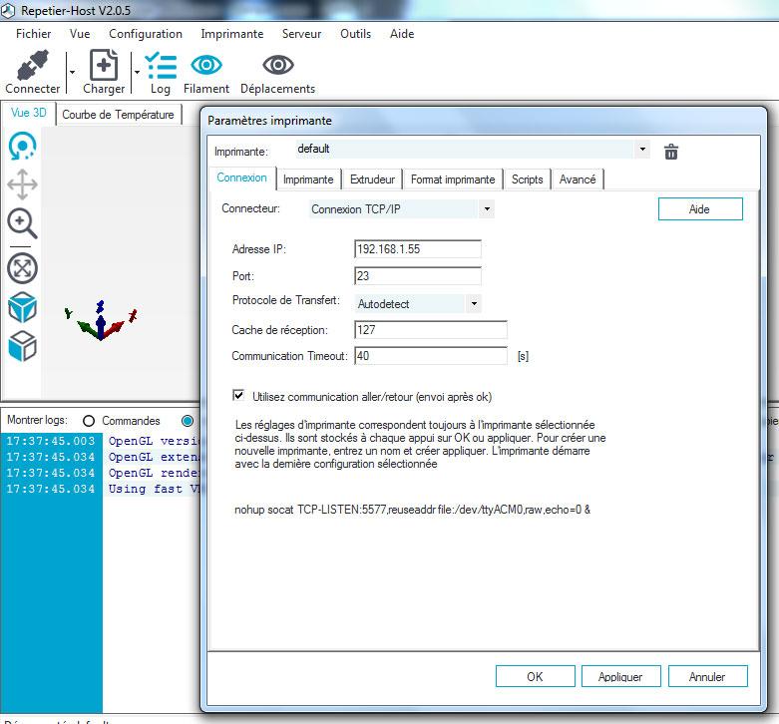Click the socat TCP-LISTEN command text
This screenshot has width=779, height=724.
point(412,510)
